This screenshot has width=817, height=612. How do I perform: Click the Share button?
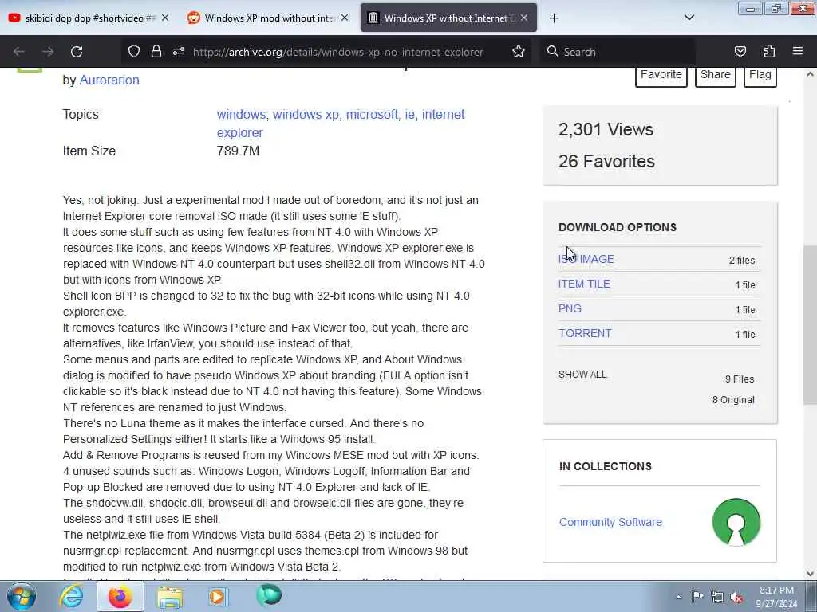click(715, 75)
